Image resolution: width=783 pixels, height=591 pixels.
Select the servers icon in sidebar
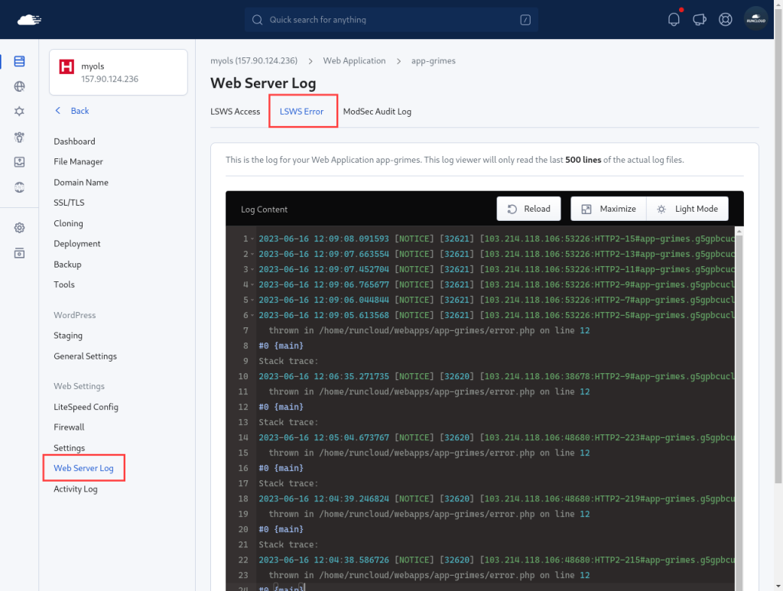[x=19, y=61]
